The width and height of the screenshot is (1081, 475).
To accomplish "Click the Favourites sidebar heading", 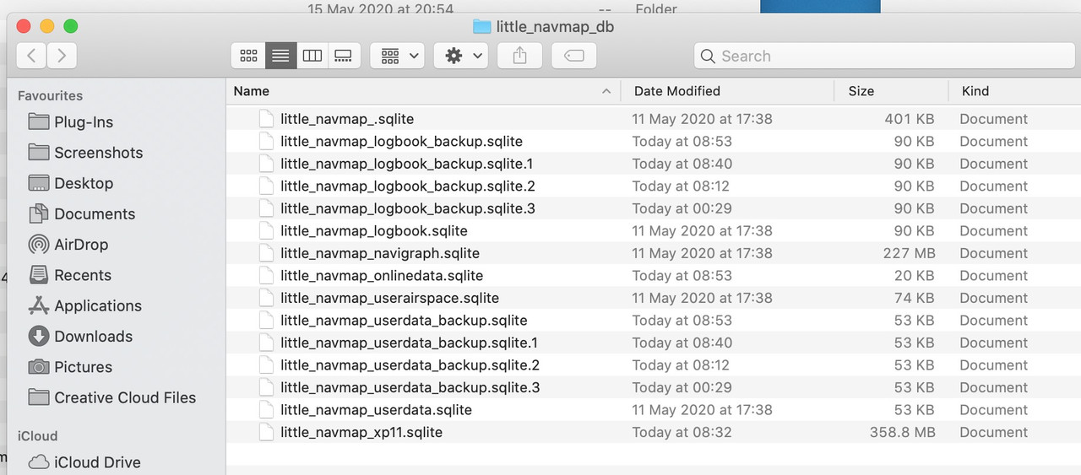I will tap(50, 96).
